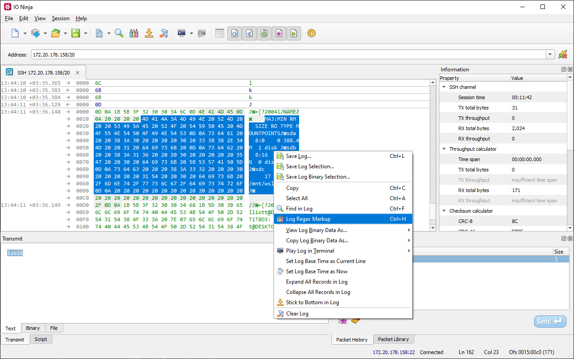The width and height of the screenshot is (574, 359).
Task: Click the crayons Regex Markup toolbar icon
Action: [x=134, y=33]
